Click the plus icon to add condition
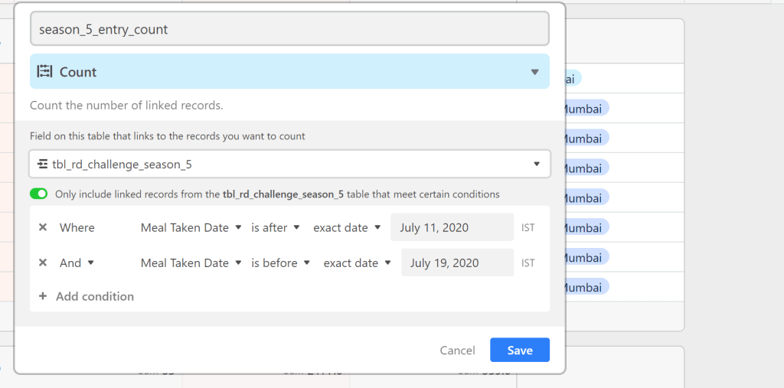This screenshot has height=388, width=784. [x=43, y=296]
